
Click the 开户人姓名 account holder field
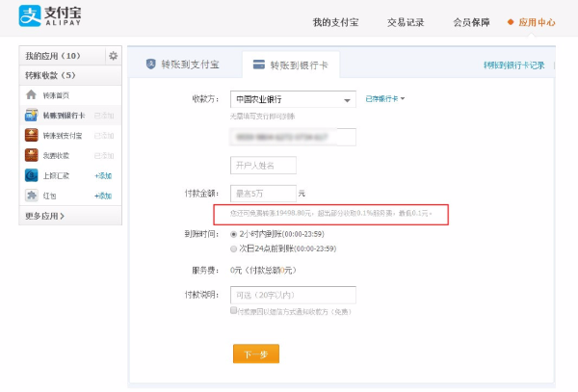(x=263, y=165)
